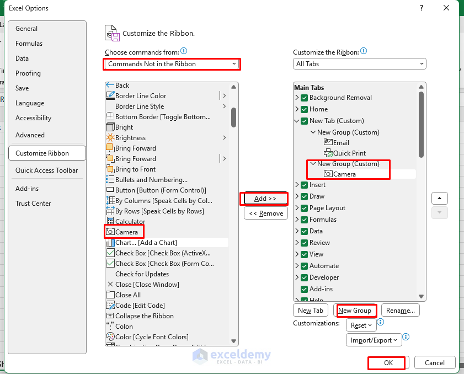
Task: Choose the Button (Form Control) icon
Action: tap(110, 190)
